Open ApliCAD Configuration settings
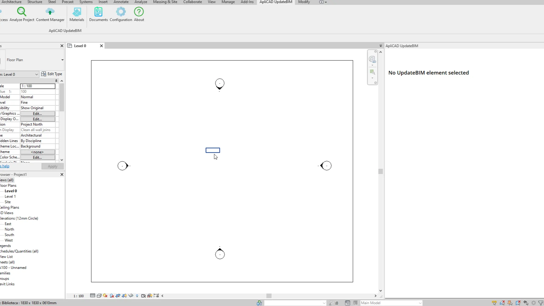Screen dimensions: 544x306 pos(121,15)
